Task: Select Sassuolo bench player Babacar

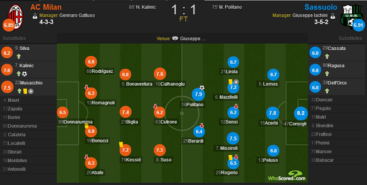Action: (336, 160)
